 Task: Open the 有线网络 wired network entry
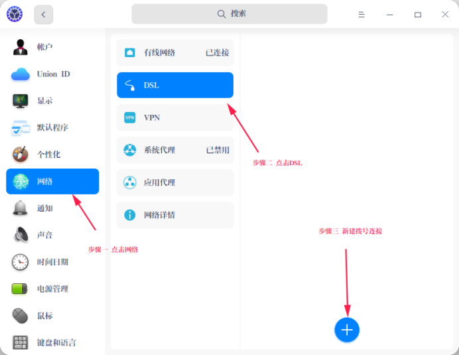point(175,52)
